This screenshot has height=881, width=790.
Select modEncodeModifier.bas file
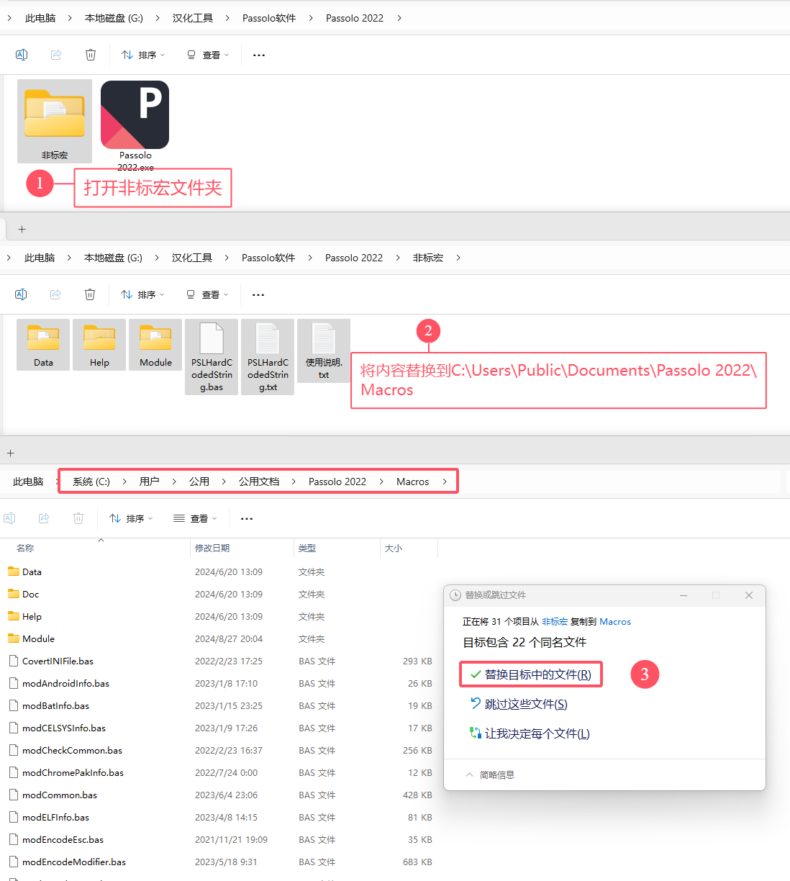220,862
